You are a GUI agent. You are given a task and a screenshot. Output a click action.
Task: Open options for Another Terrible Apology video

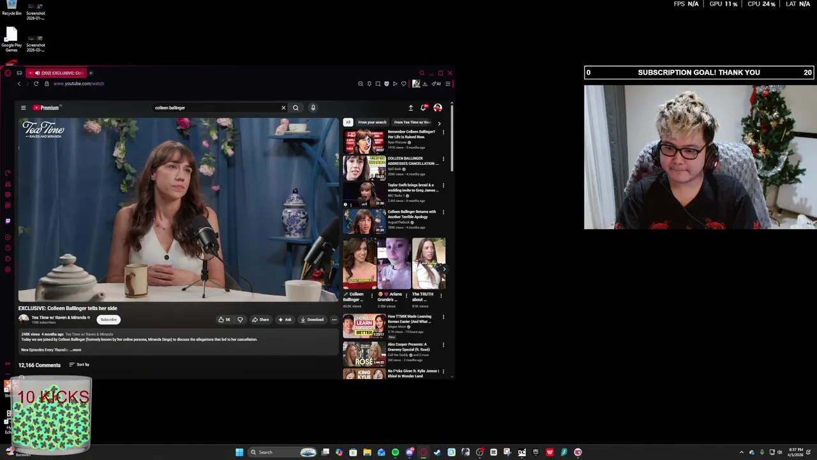(x=443, y=213)
